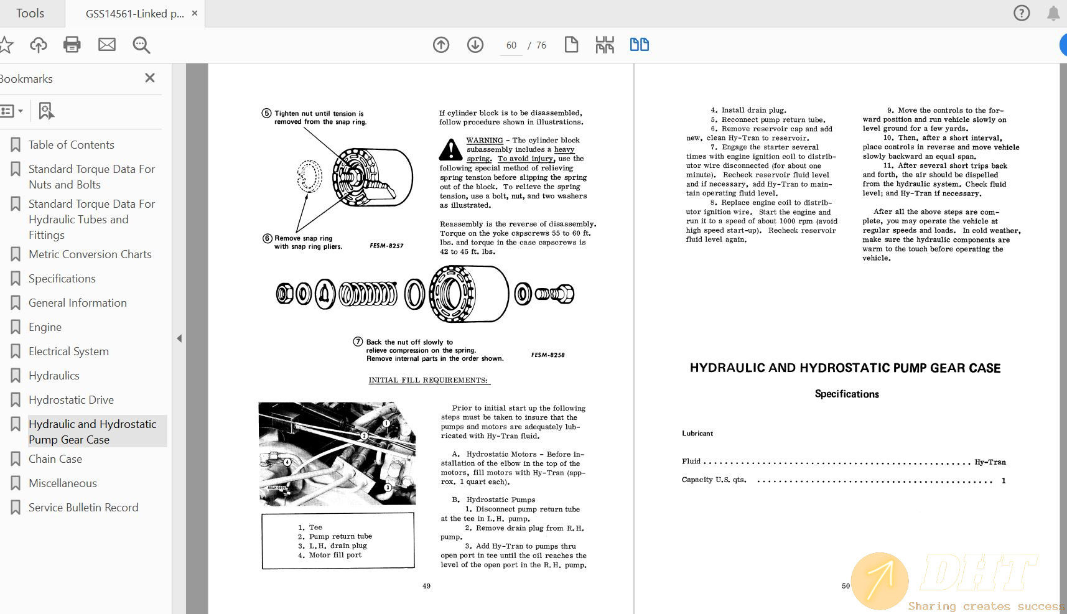Go to next page down arrow

475,45
